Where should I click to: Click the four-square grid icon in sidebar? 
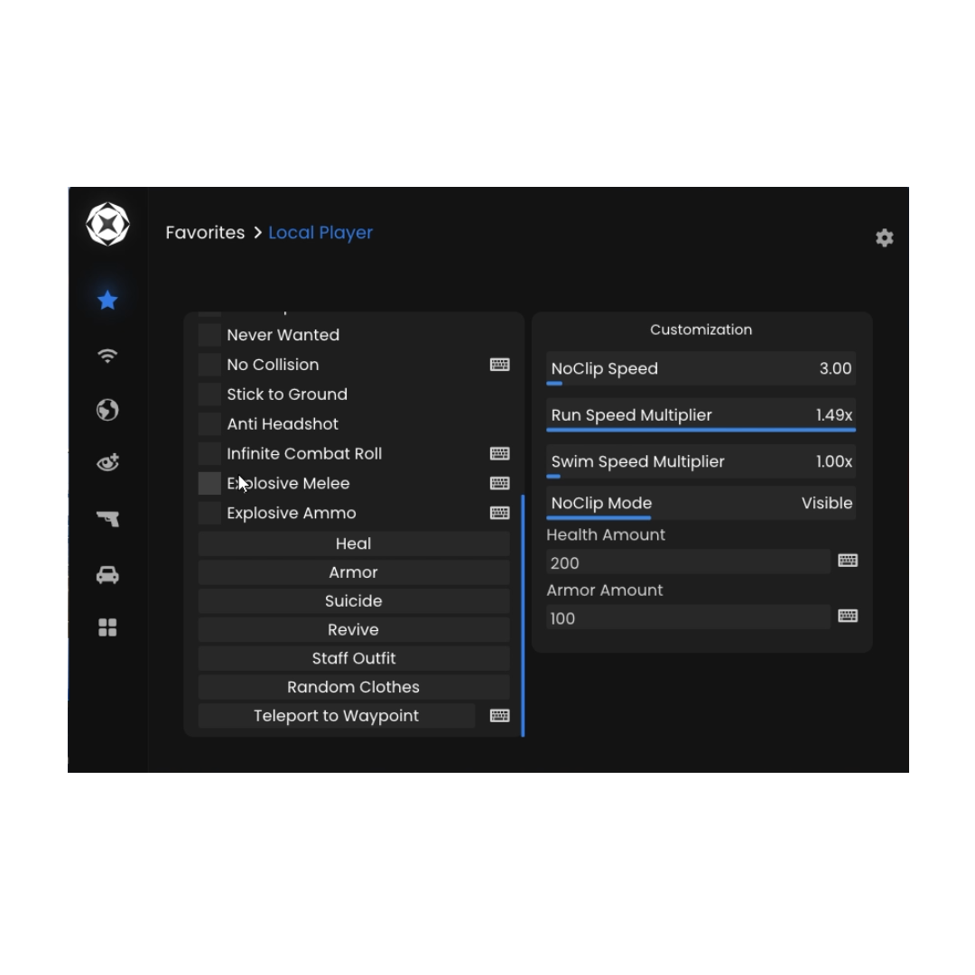click(107, 628)
